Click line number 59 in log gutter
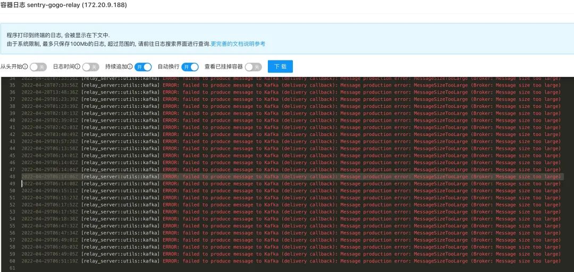The width and height of the screenshot is (574, 272). [12, 254]
